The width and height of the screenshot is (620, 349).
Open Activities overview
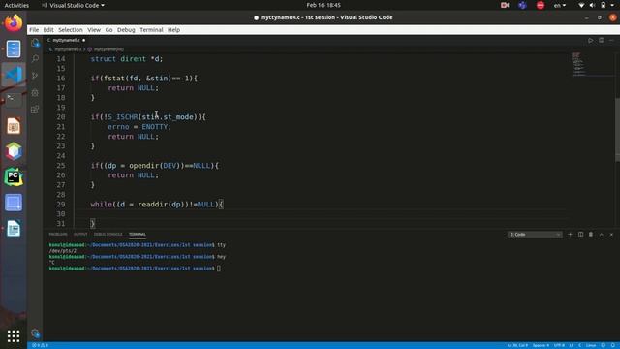pyautogui.click(x=16, y=5)
